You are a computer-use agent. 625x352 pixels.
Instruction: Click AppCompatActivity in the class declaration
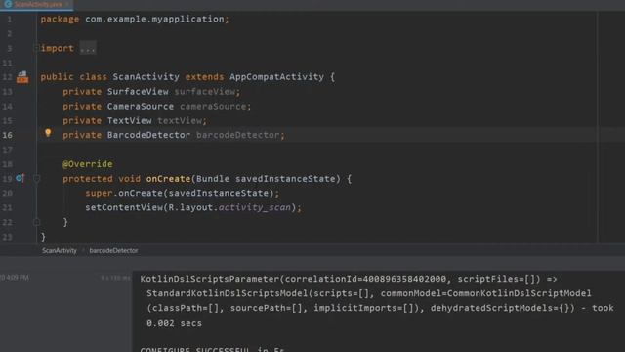click(276, 76)
